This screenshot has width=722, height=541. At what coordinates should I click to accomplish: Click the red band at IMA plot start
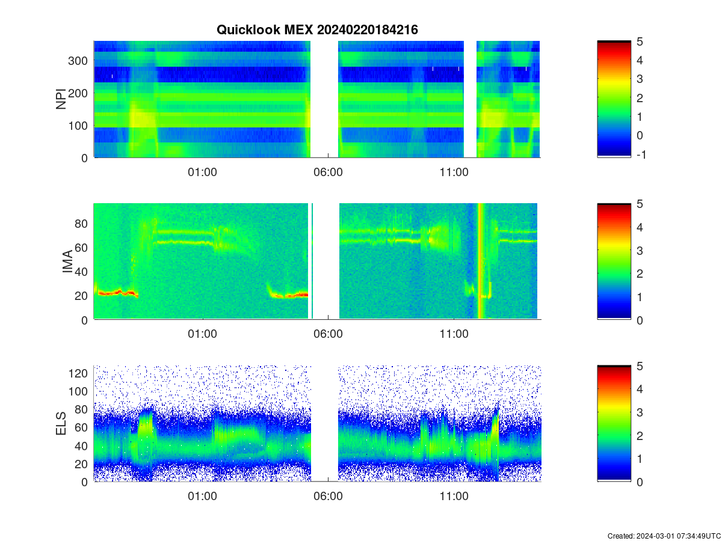coord(118,293)
